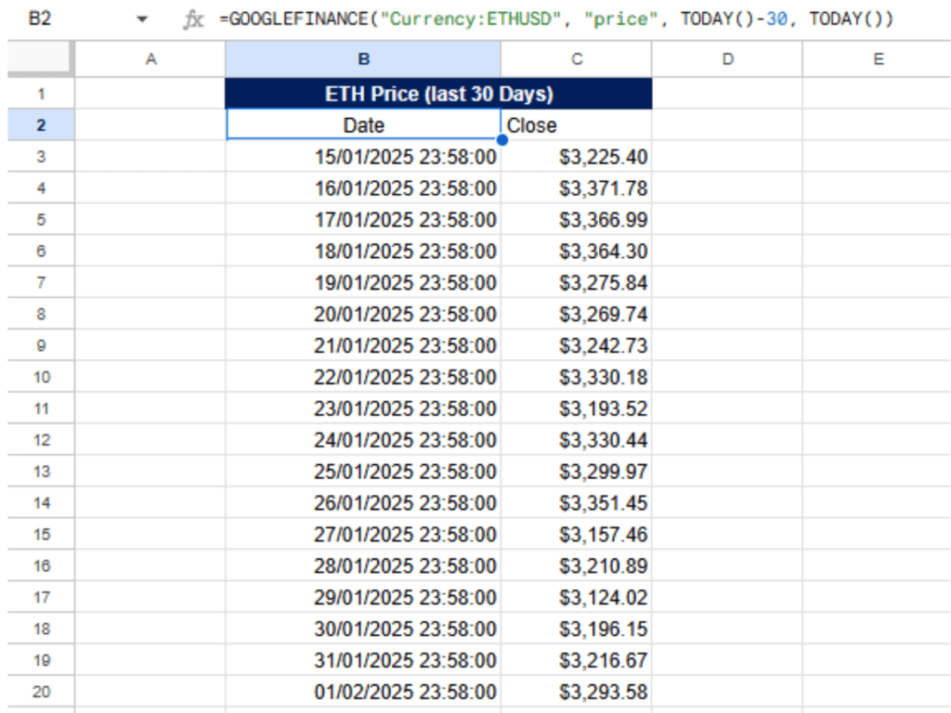Click inside the GOOGLEFINANCE formula bar
This screenshot has height=713, width=951.
(557, 19)
